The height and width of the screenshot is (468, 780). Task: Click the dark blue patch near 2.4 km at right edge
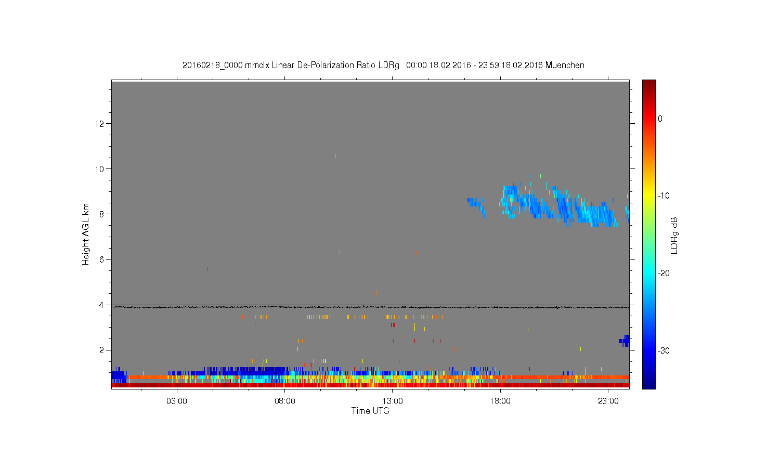625,341
